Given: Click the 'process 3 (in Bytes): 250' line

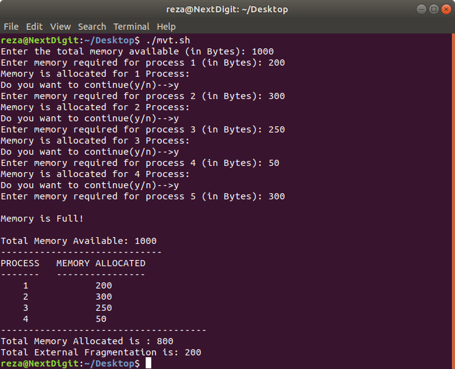Looking at the screenshot, I should coord(143,129).
